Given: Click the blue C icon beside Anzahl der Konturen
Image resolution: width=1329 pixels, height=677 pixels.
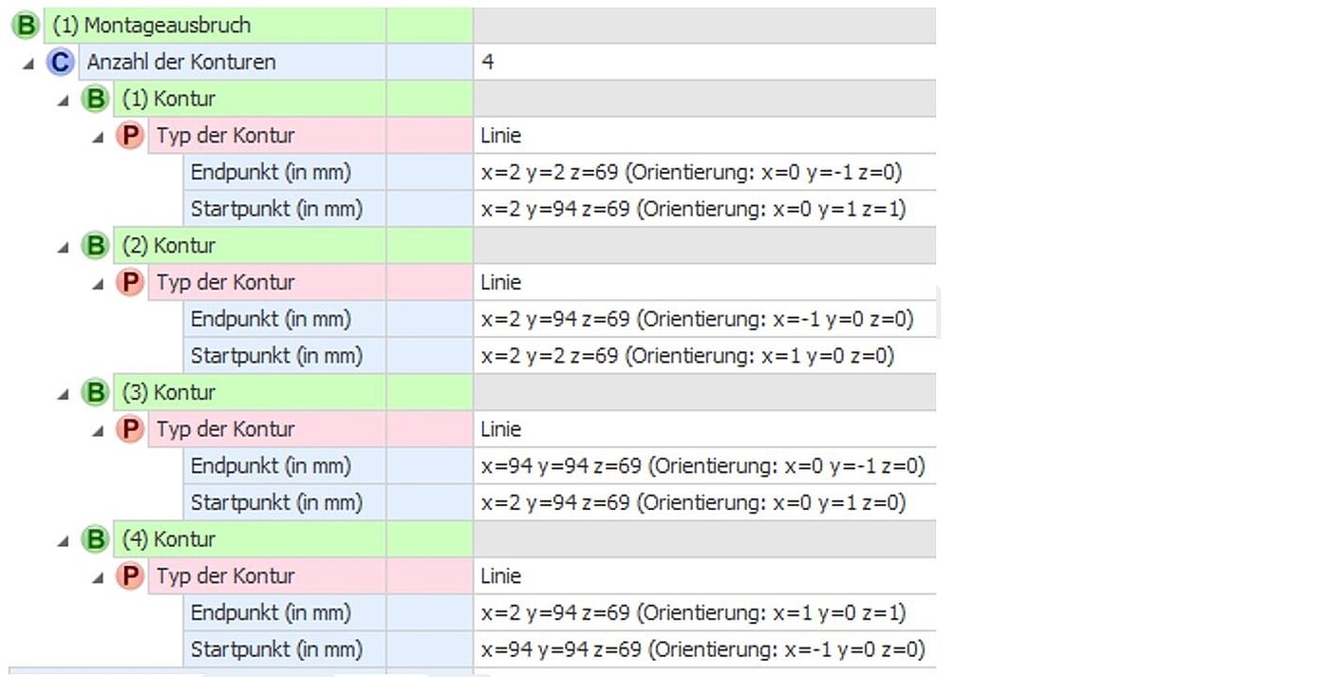Looking at the screenshot, I should point(60,63).
